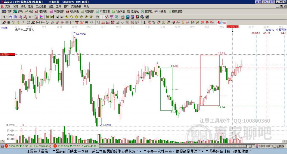The height and width of the screenshot is (154, 287).
Task: Click the 论坛 forum link
Action: (x=265, y=2)
